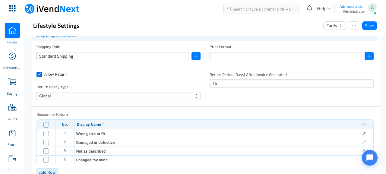386x174 pixels.
Task: Open the Accounting sidebar icon
Action: point(12,56)
